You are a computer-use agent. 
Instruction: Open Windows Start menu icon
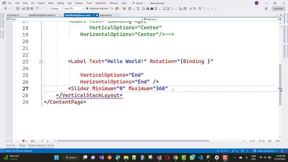pos(57,157)
